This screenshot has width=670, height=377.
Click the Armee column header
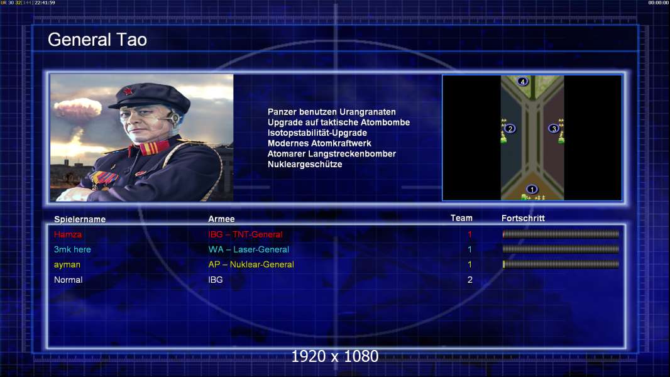pos(221,219)
